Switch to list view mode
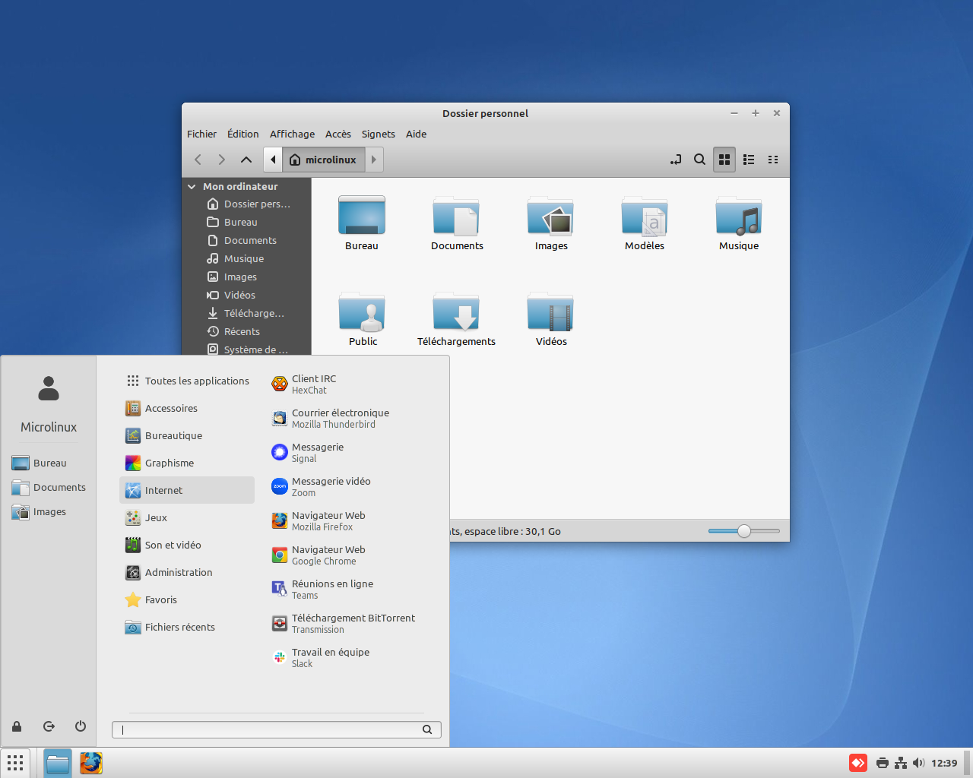Image resolution: width=973 pixels, height=778 pixels. point(749,160)
